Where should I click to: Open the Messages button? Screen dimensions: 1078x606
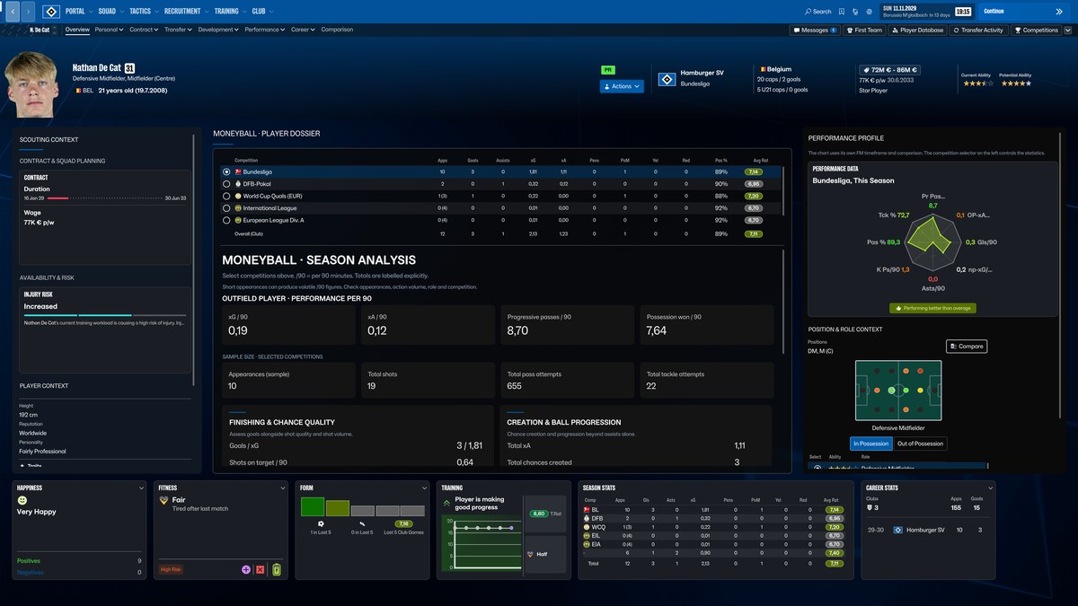[815, 30]
